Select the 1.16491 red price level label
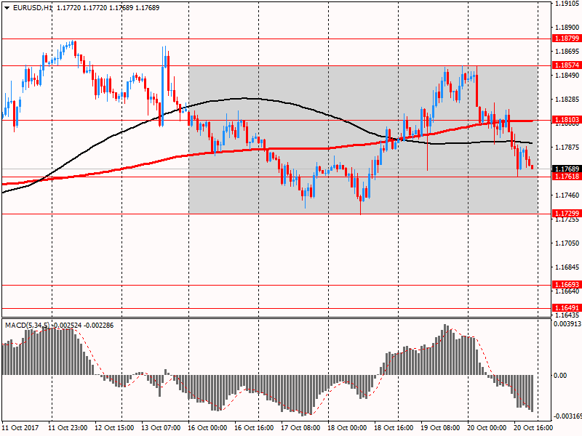The height and width of the screenshot is (436, 582). point(567,308)
